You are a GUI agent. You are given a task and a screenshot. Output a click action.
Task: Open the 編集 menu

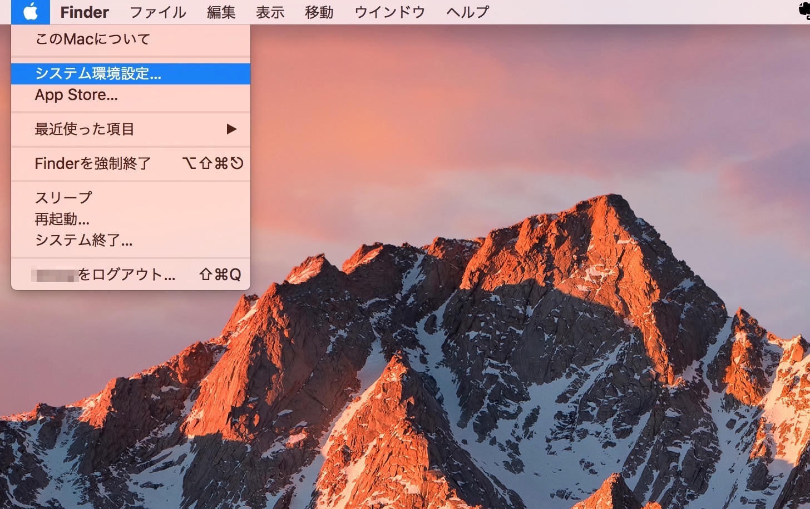point(221,12)
